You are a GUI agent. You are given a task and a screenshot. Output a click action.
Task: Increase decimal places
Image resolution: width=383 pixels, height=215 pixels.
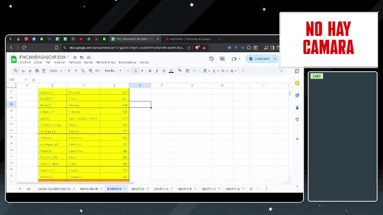[90, 71]
